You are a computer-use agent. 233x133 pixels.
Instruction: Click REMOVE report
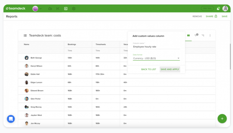point(197,16)
